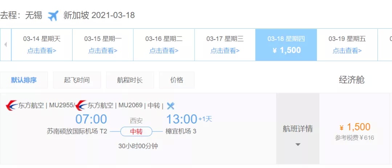Open 点击查看 under 03-19 星期五
This screenshot has width=392, height=168.
[347, 51]
